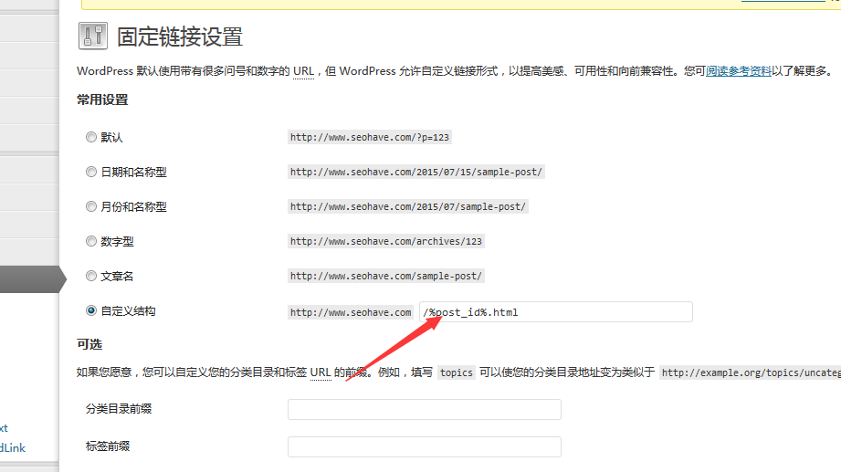
Task: Focus the 标签前缀 input field
Action: (425, 446)
